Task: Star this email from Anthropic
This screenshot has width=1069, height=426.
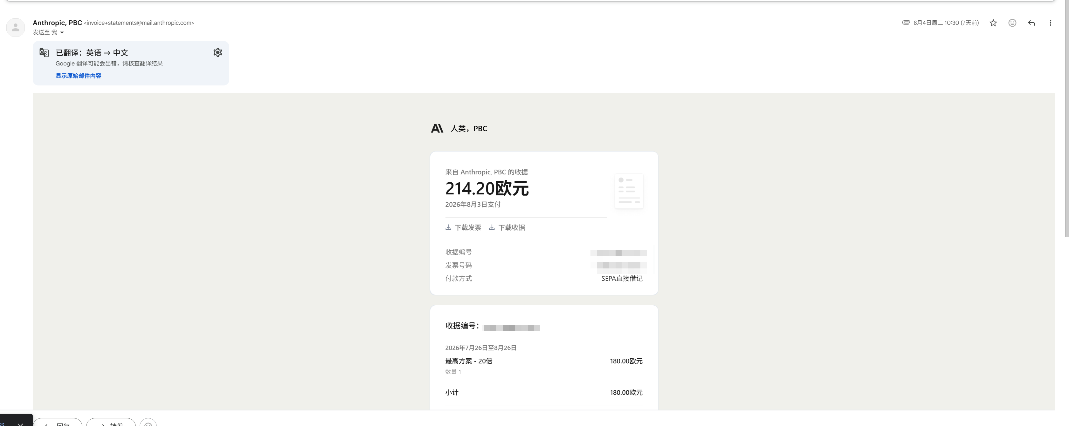Action: click(x=993, y=23)
